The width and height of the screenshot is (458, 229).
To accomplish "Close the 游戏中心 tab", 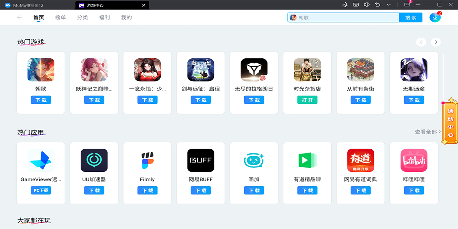I will pyautogui.click(x=144, y=5).
